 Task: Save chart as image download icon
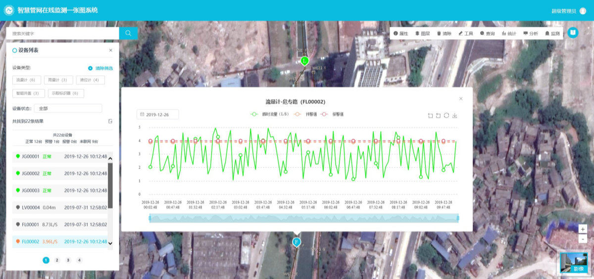454,115
